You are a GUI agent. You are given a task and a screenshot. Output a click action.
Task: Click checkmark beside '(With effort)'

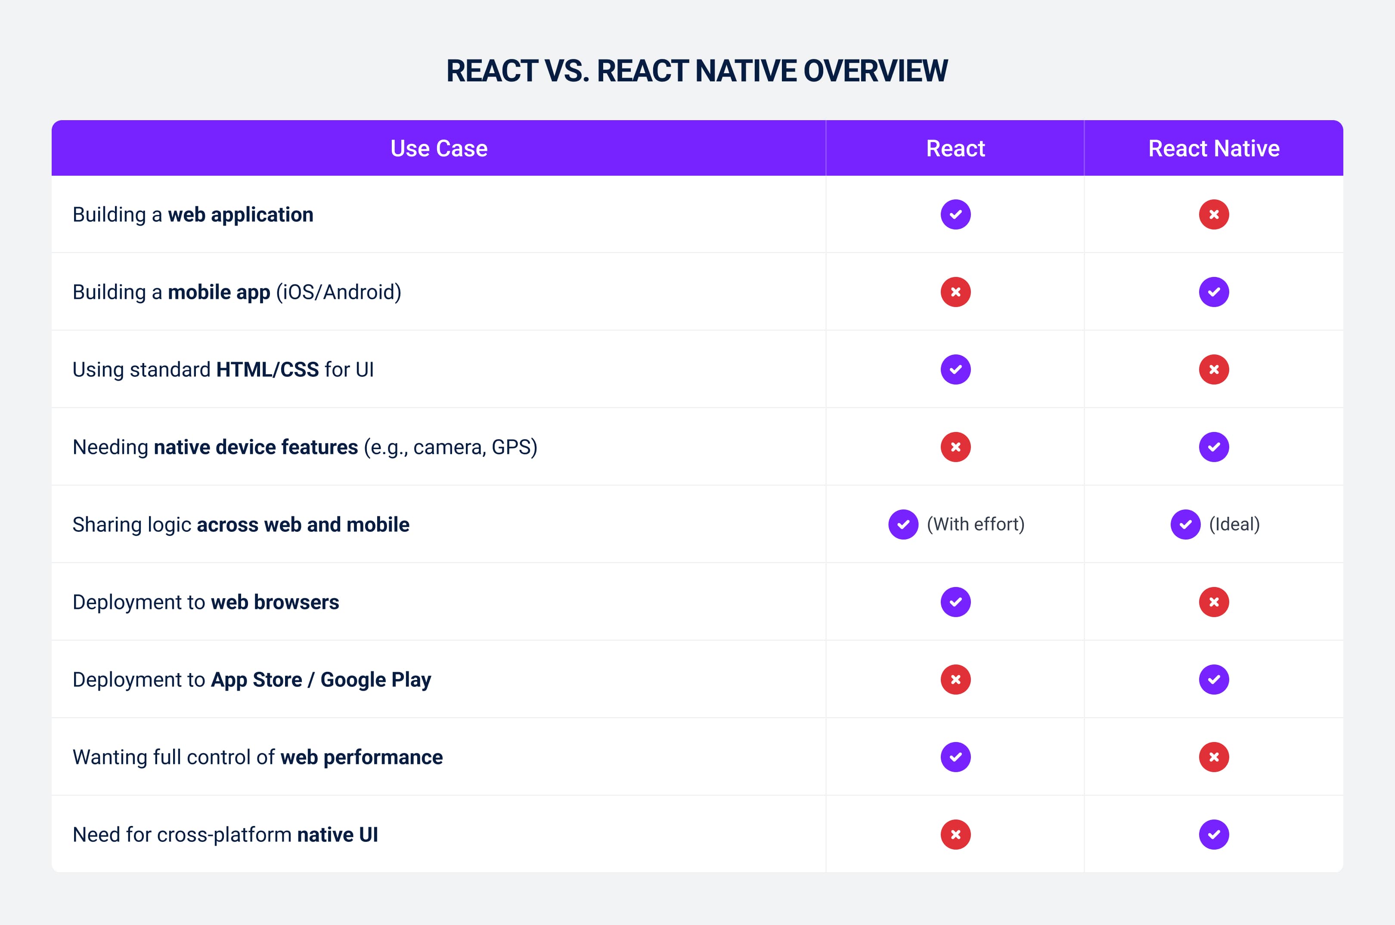(x=903, y=525)
